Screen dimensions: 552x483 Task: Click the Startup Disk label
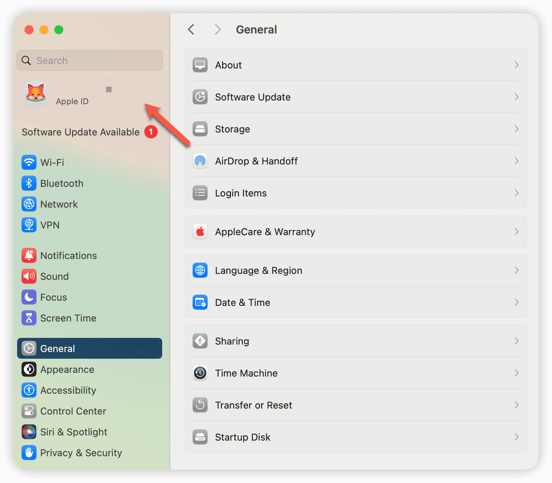pyautogui.click(x=243, y=437)
